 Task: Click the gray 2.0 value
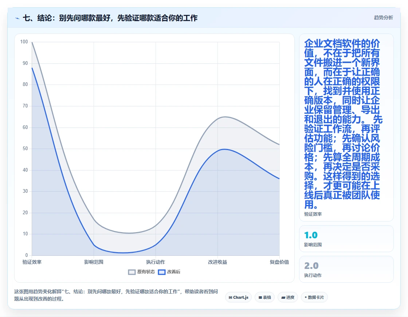(x=311, y=266)
